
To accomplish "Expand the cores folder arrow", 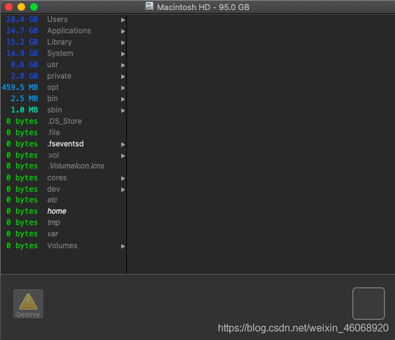I will (x=123, y=178).
